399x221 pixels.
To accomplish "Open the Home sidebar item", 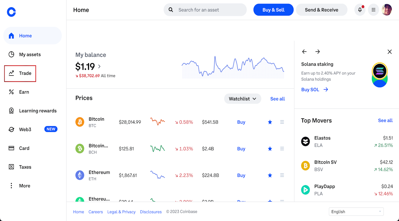I will [33, 36].
